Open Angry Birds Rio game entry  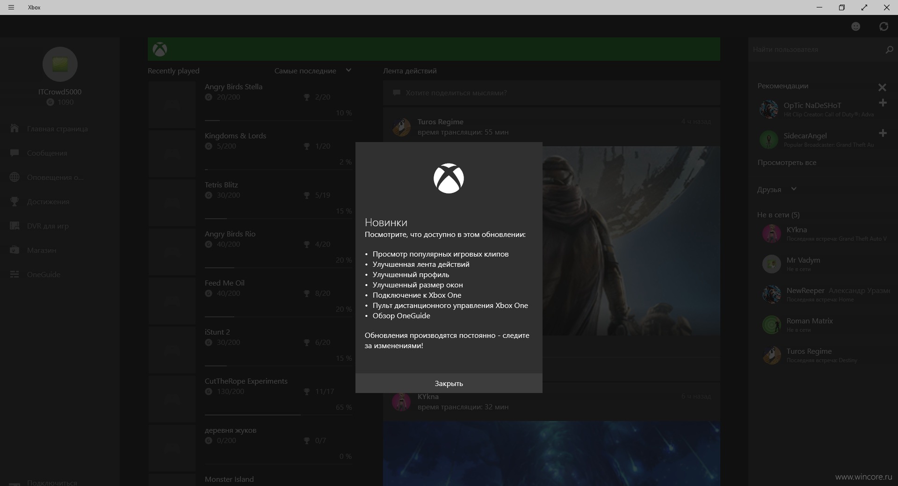tap(250, 251)
